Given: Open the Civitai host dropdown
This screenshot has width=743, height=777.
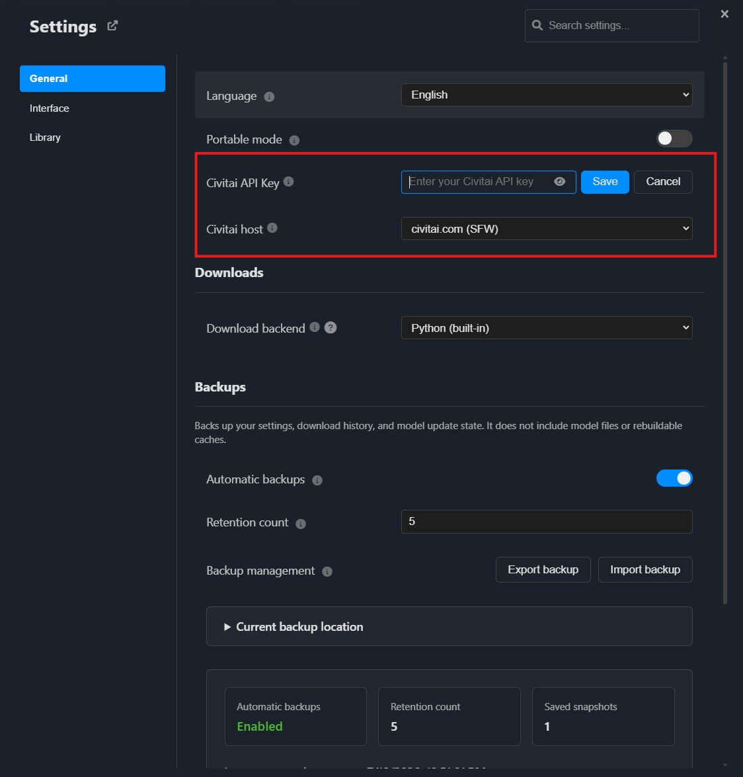Looking at the screenshot, I should pyautogui.click(x=547, y=228).
